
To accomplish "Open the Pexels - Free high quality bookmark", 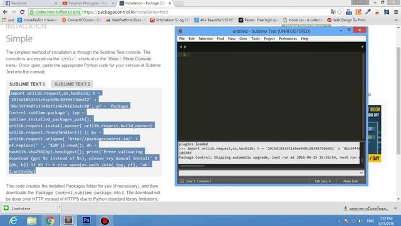I will 258,20.
